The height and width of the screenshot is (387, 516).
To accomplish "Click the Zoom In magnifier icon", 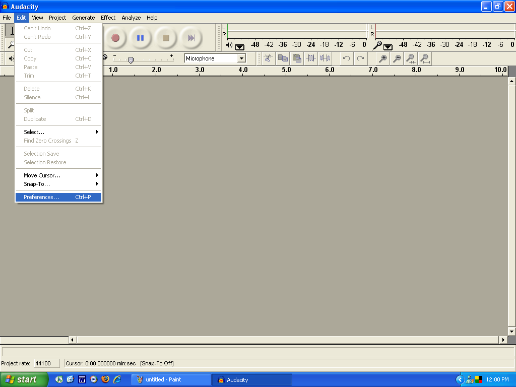I will point(383,58).
